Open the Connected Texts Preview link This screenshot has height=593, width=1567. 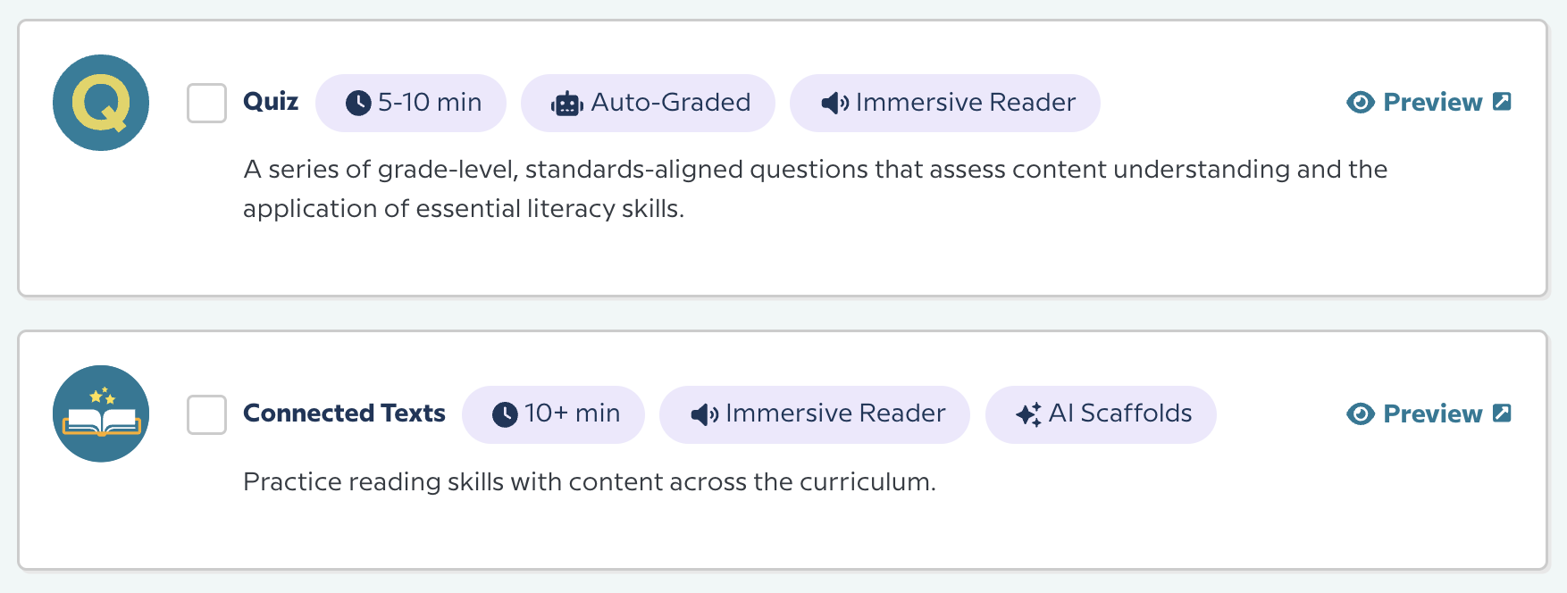click(1432, 414)
